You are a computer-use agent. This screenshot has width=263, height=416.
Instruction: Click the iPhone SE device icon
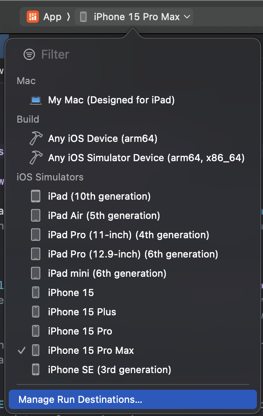(36, 370)
